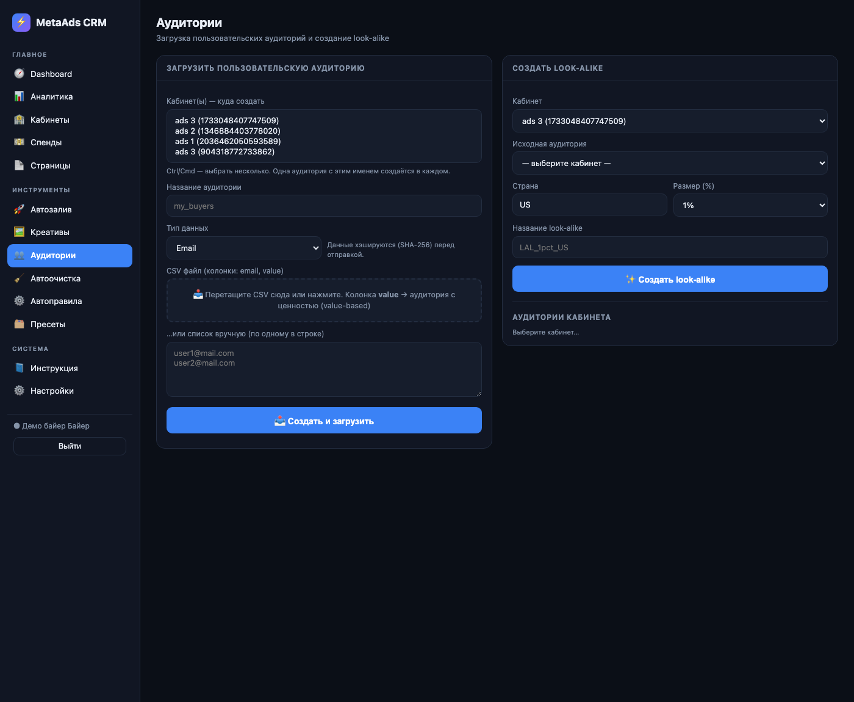Open the Размер (%) dropdown
854x702 pixels.
(750, 205)
